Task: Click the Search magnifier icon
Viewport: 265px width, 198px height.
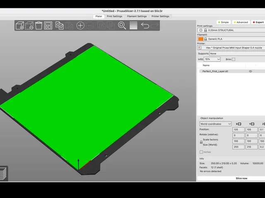Action: coord(122,26)
